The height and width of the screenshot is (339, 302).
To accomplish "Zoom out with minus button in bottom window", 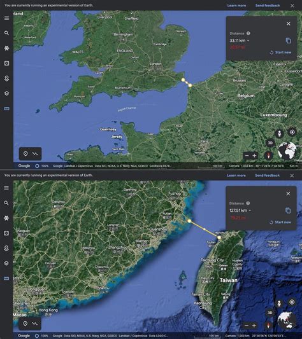I will pos(247,326).
